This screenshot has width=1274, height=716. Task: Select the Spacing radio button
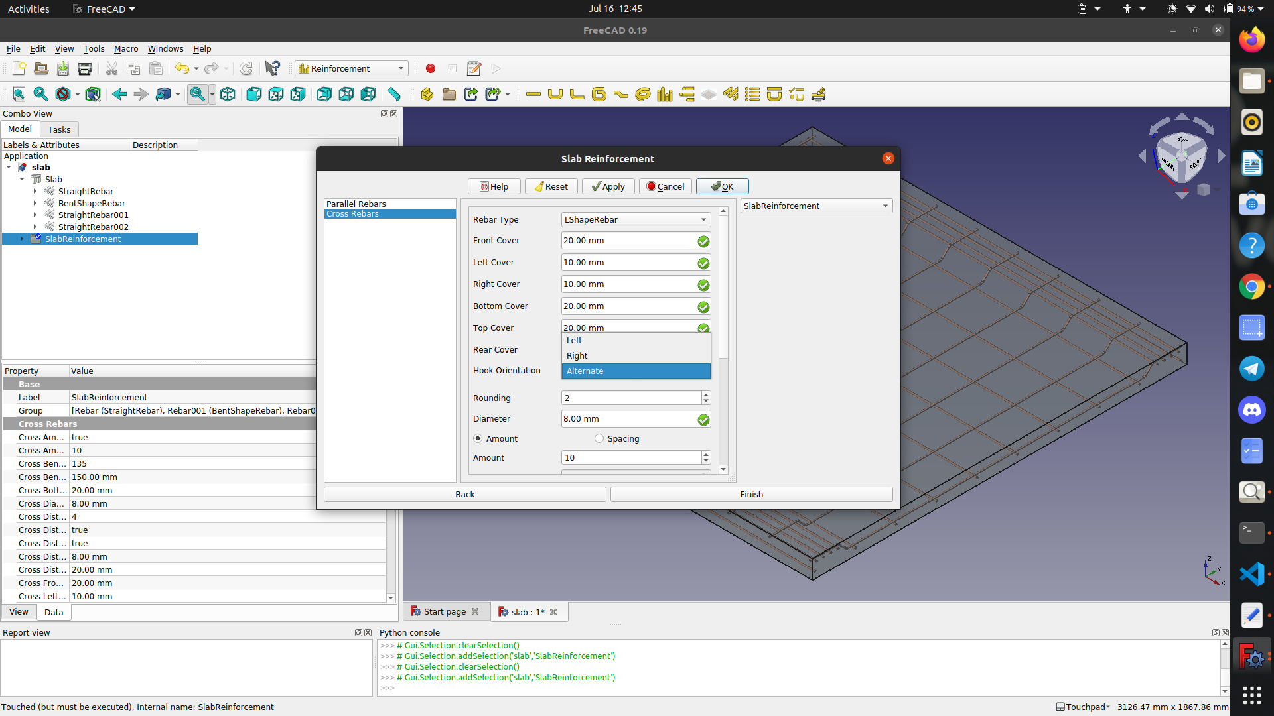(x=599, y=438)
